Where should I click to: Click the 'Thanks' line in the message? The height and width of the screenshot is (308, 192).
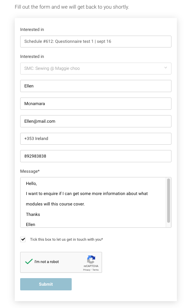click(33, 214)
